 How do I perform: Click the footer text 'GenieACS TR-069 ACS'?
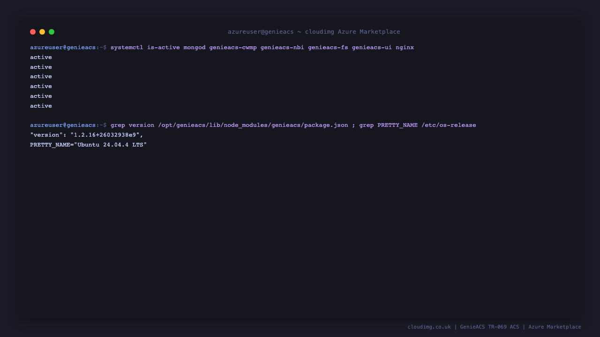[x=490, y=327]
